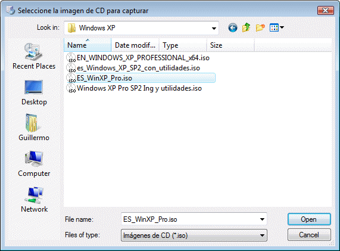
Task: Expand the File name dropdown arrow
Action: pyautogui.click(x=262, y=219)
